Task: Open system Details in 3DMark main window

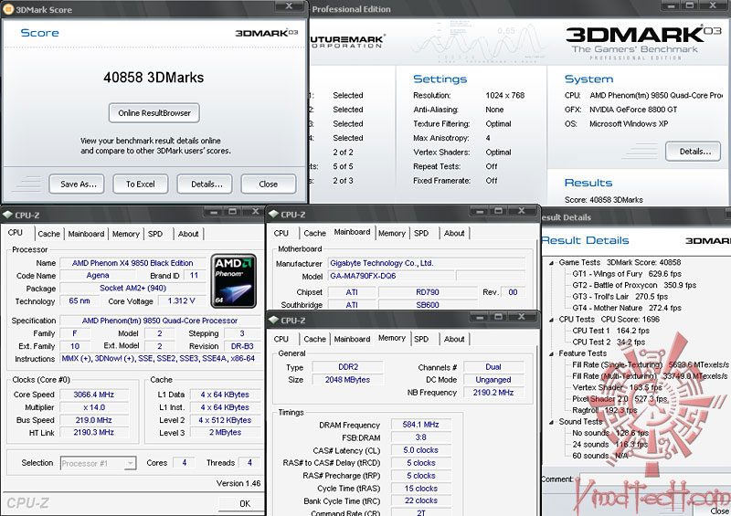Action: click(694, 152)
